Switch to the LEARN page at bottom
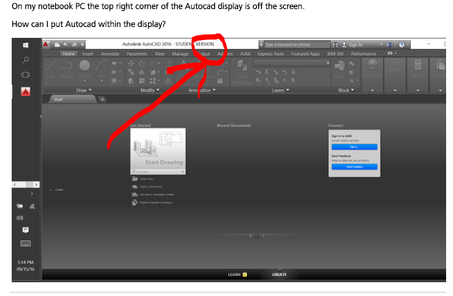The height and width of the screenshot is (296, 453). click(x=238, y=275)
